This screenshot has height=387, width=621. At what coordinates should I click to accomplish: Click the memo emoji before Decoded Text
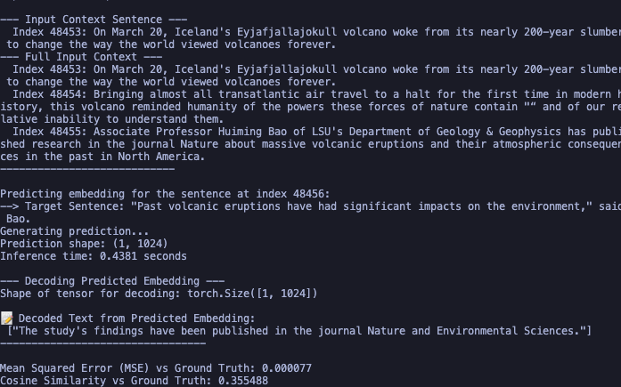(7, 318)
